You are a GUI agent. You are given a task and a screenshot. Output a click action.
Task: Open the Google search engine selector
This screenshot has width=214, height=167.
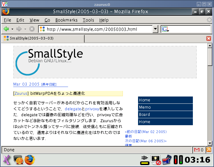point(165,29)
